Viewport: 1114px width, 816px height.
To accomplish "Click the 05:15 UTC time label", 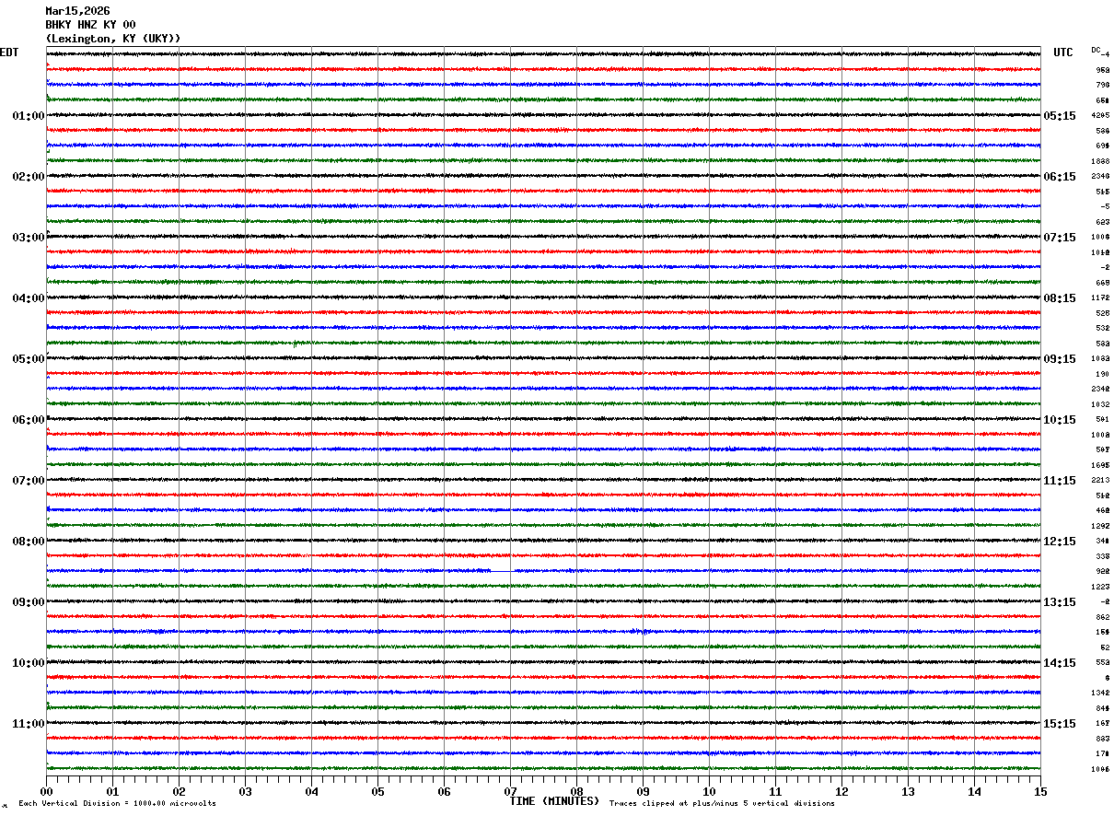I will (1060, 116).
